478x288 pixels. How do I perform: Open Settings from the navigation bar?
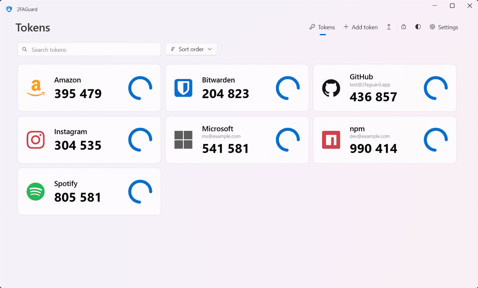click(444, 27)
